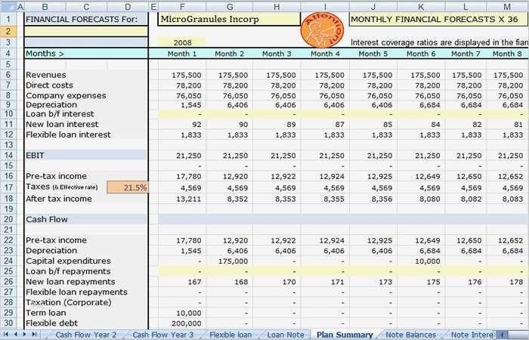Click the 13,211 after tax income value
Screen dimensions: 529x340
pyautogui.click(x=189, y=199)
